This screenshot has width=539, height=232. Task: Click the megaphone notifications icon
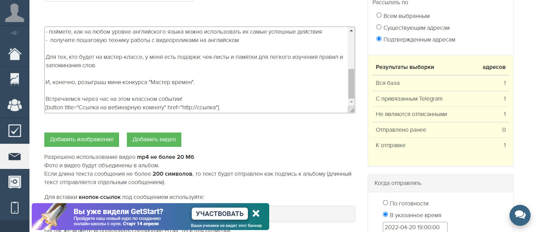(x=15, y=33)
